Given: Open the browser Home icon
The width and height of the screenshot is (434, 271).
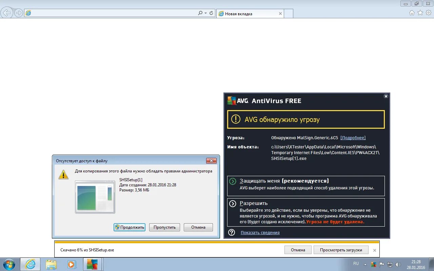Looking at the screenshot, I should 412,13.
